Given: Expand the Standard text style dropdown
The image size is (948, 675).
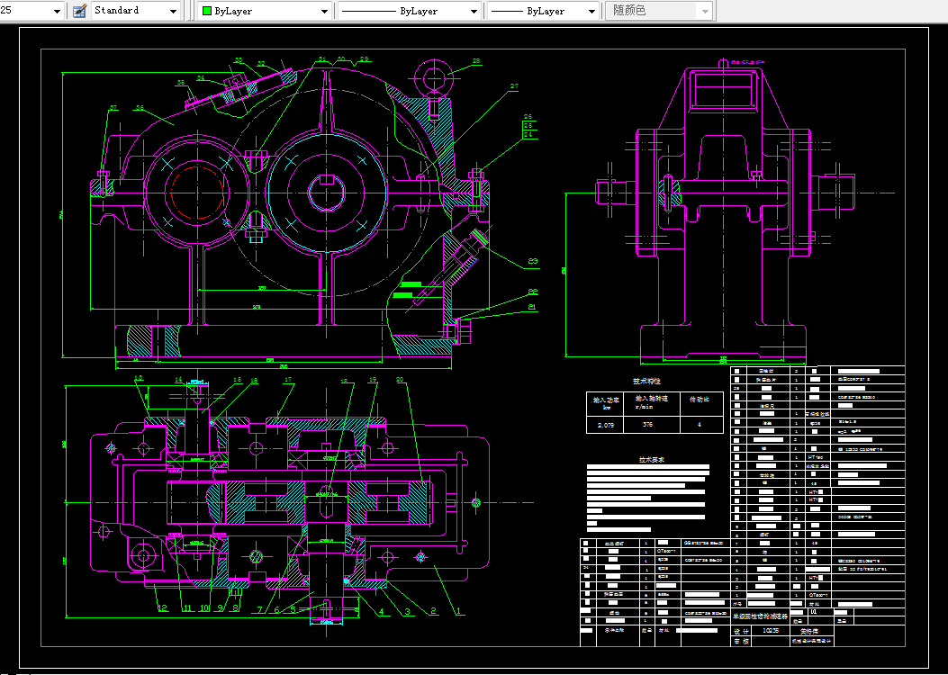Looking at the screenshot, I should (173, 11).
